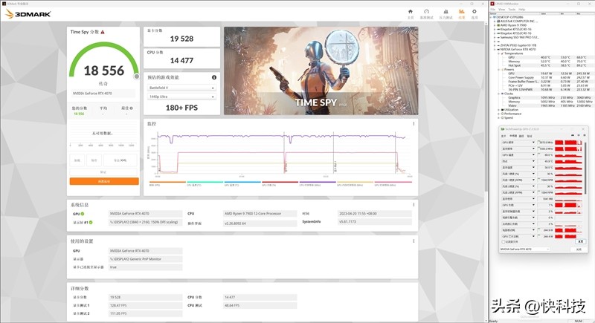Click the Close button at GPU-Z bottom
Viewport: 595px width, 323px height.
click(579, 249)
